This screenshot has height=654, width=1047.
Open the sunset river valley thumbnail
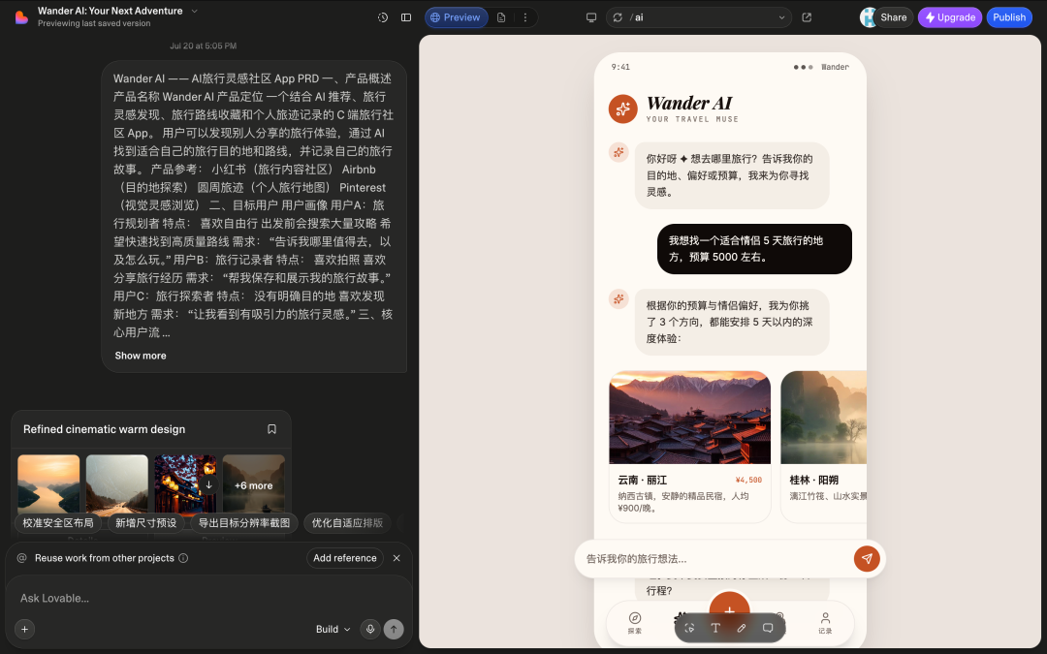(x=48, y=485)
